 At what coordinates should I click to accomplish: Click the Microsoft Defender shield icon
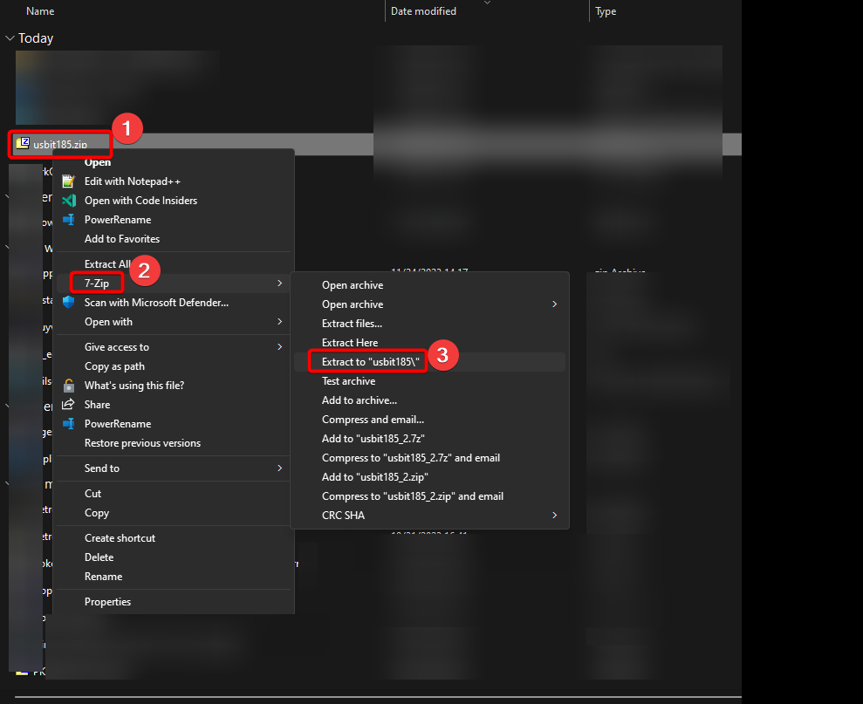click(69, 303)
